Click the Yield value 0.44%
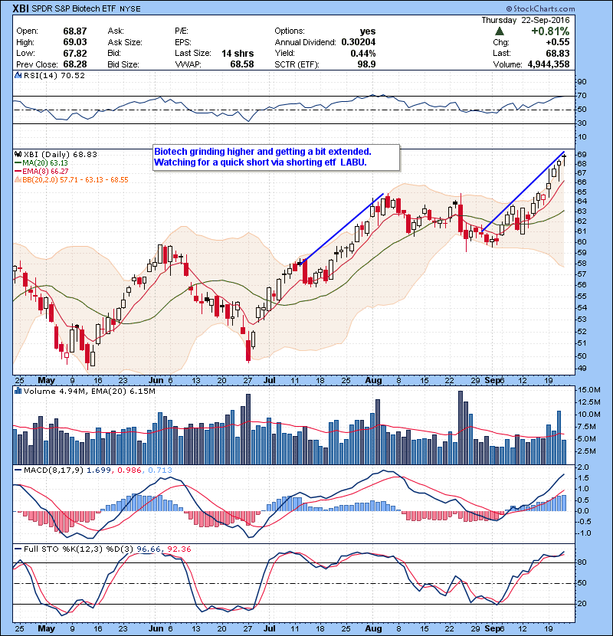This screenshot has width=613, height=636. [363, 53]
